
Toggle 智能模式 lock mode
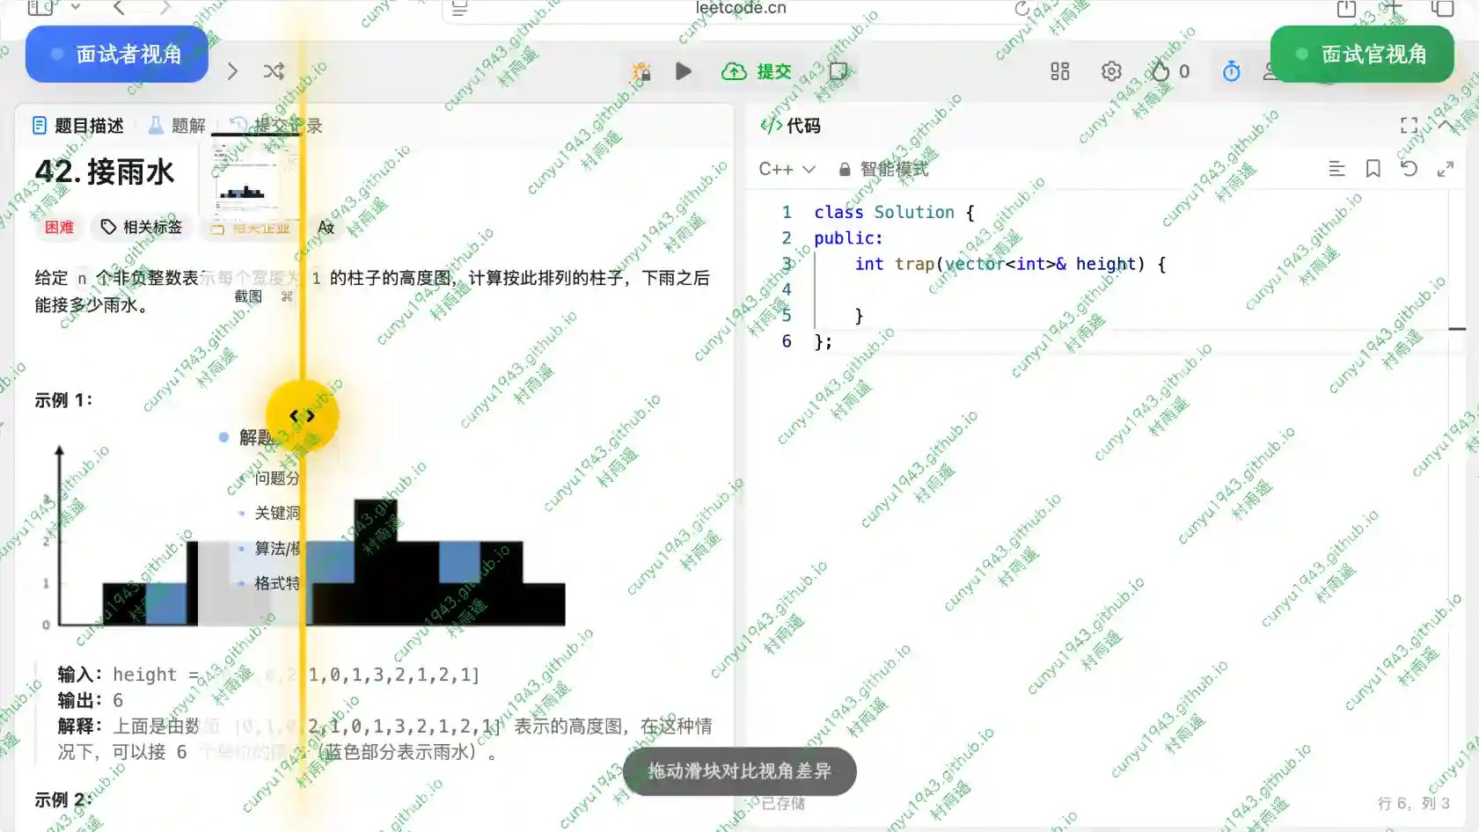(883, 169)
